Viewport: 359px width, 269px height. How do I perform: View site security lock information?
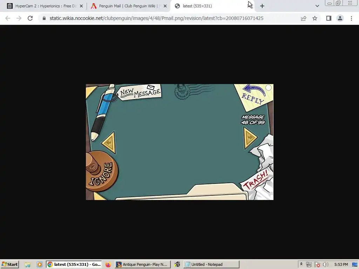click(x=44, y=18)
